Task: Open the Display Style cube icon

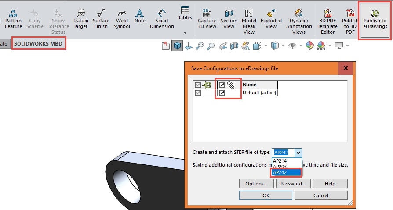Action: (x=275, y=46)
